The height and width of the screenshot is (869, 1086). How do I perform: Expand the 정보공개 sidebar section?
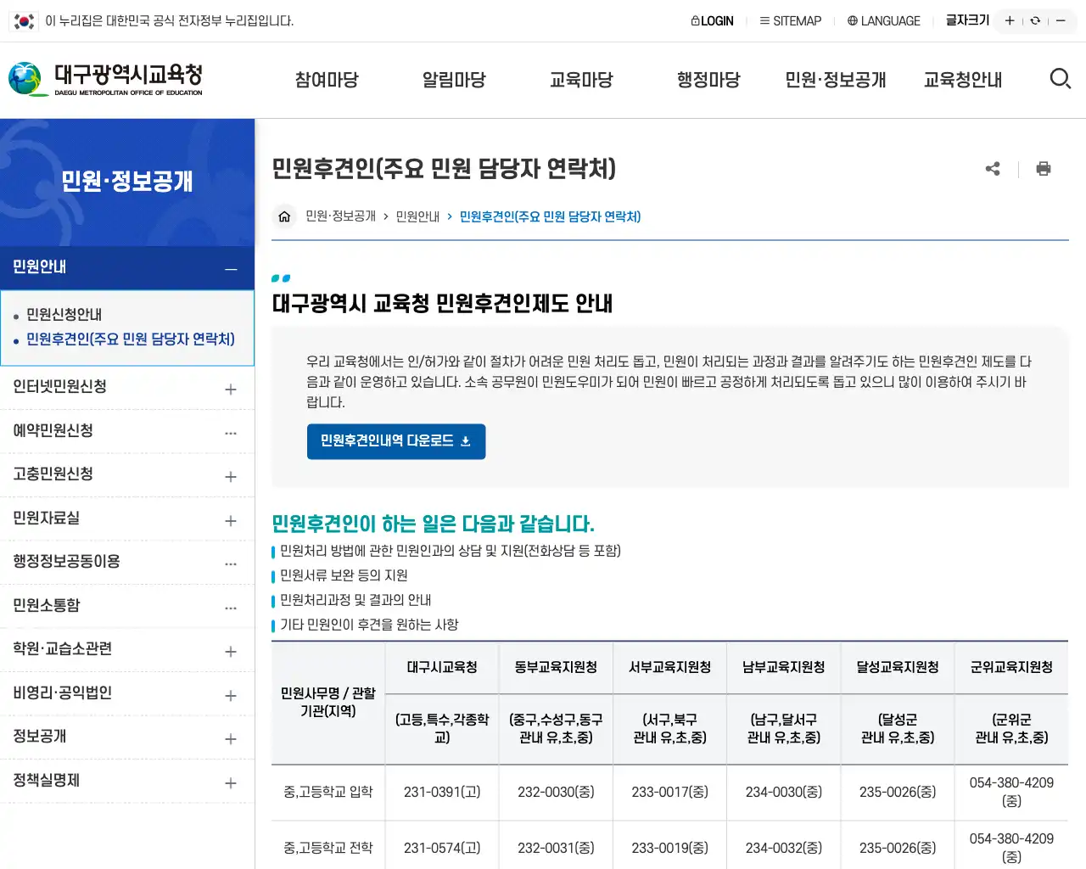(230, 737)
